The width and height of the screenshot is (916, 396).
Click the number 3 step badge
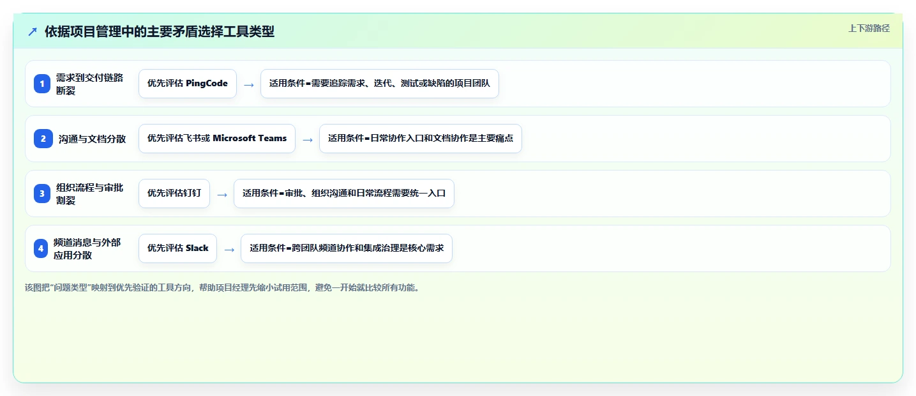coord(41,194)
